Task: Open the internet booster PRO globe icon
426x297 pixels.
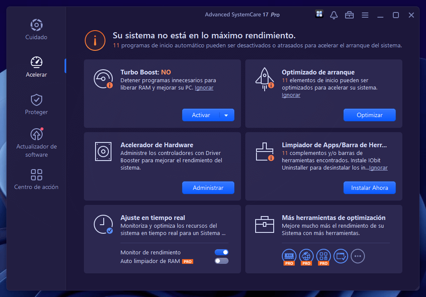Action: [x=306, y=257]
